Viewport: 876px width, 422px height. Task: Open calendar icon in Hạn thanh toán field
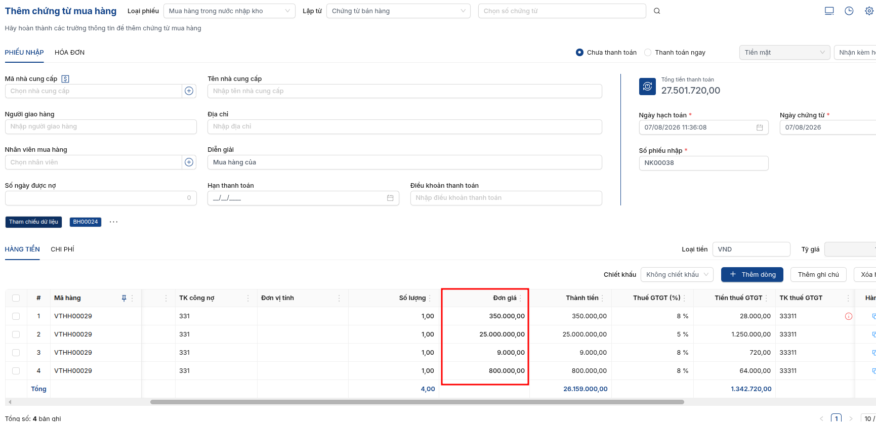click(x=390, y=198)
